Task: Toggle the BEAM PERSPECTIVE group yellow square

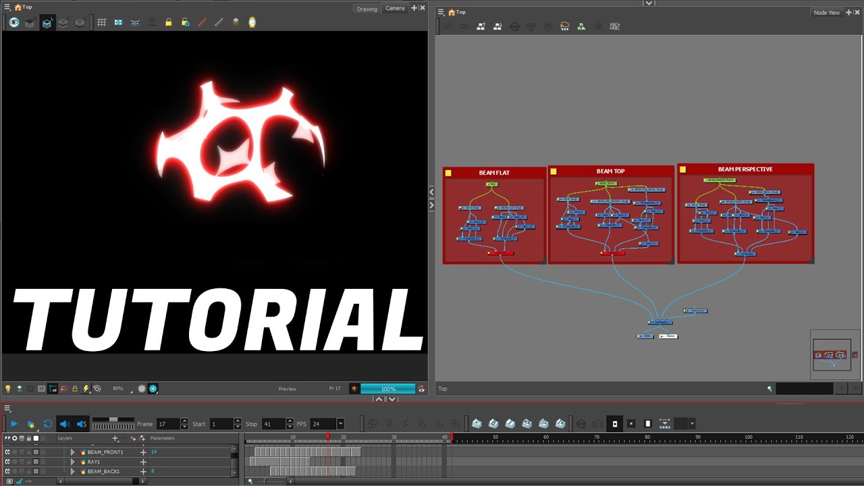Action: (683, 169)
